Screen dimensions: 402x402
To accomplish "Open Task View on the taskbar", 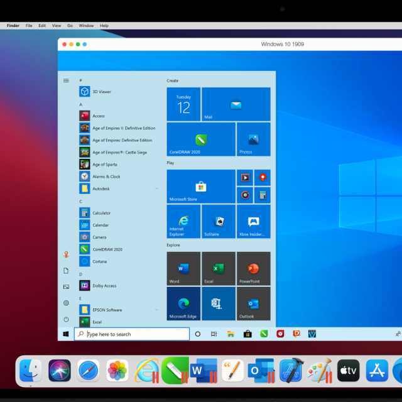I will coord(214,334).
